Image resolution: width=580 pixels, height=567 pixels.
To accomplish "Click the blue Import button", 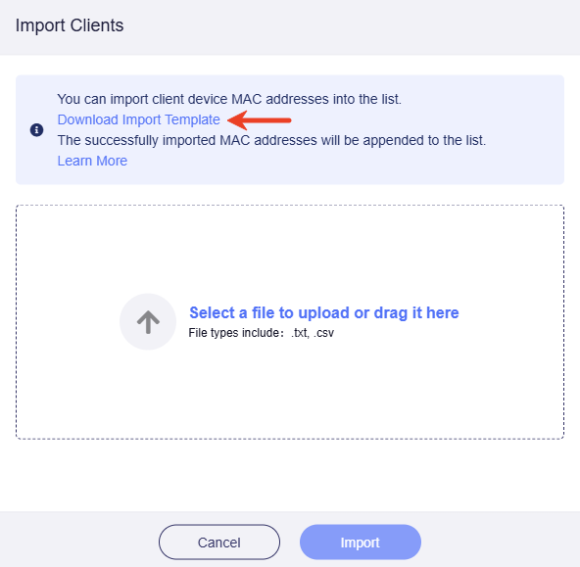I will [361, 542].
